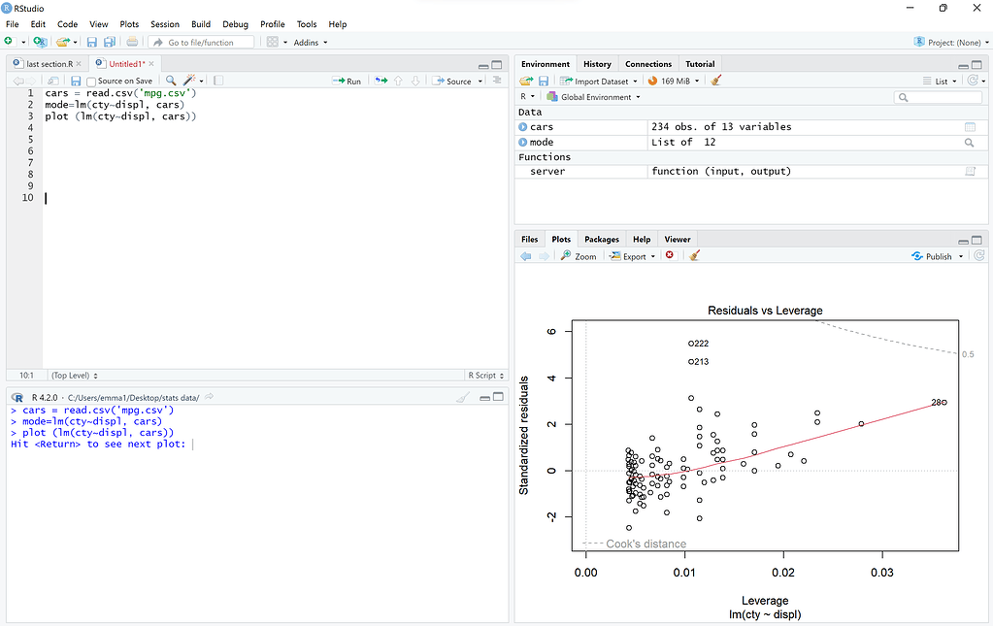Remove current plot red X icon

(670, 255)
